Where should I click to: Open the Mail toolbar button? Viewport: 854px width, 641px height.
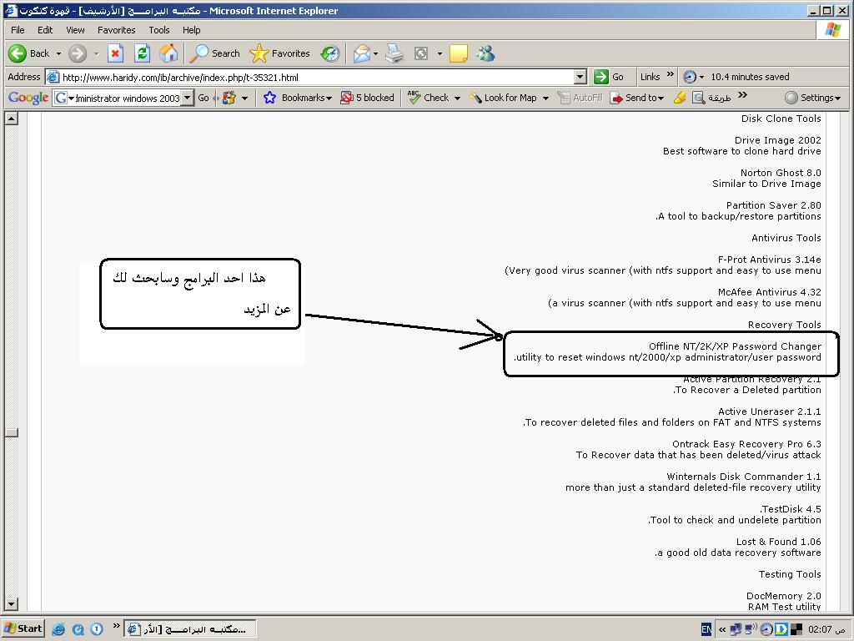[362, 53]
